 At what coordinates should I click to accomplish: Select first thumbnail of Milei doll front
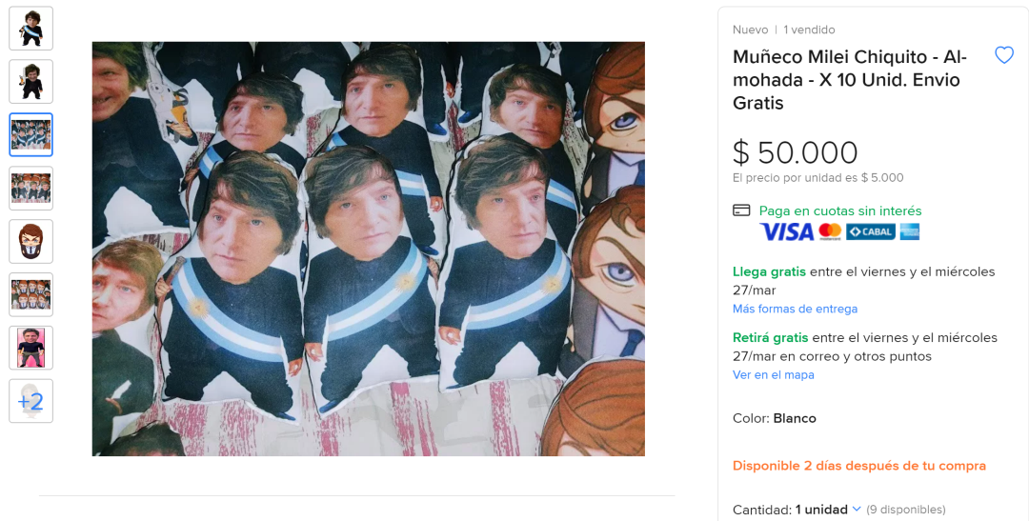point(30,29)
